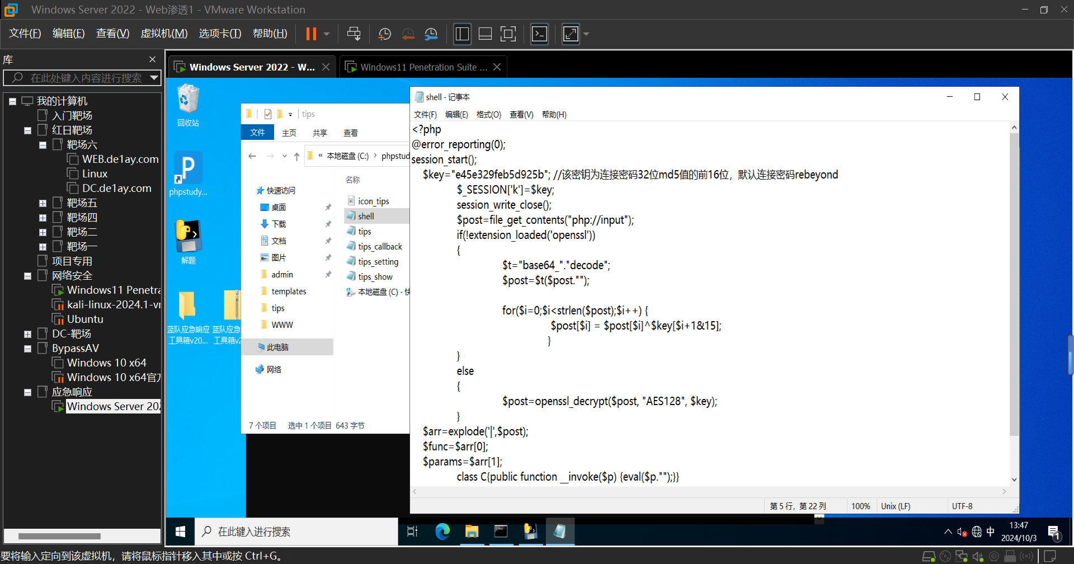Toggle the console view terminal icon

[x=539, y=34]
